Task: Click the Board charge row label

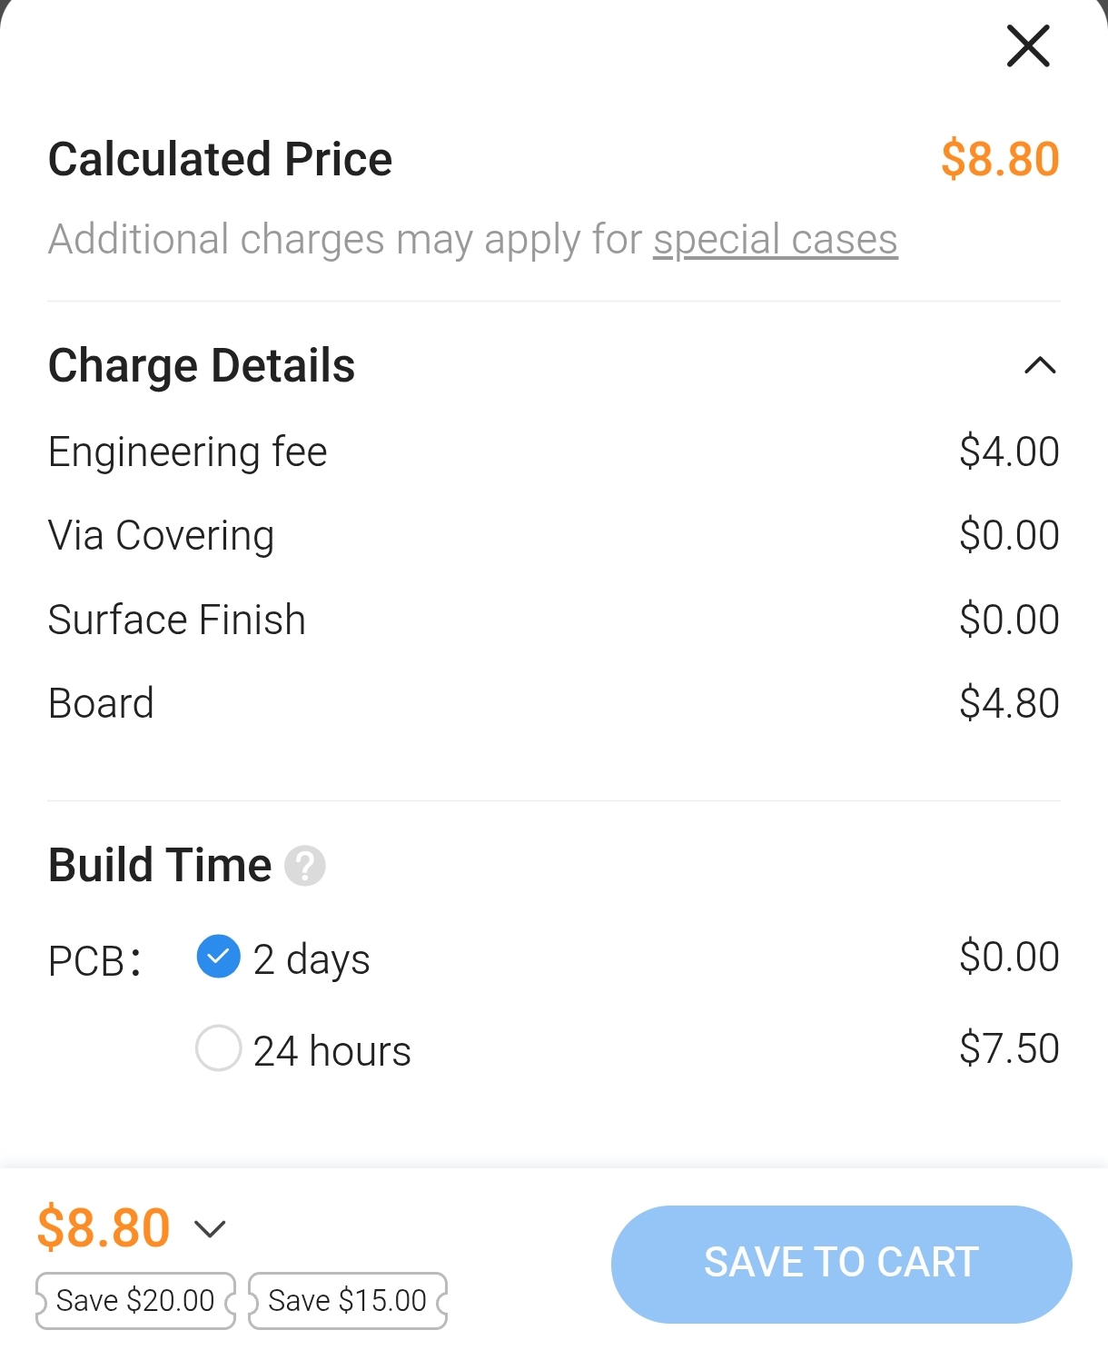Action: 101,703
